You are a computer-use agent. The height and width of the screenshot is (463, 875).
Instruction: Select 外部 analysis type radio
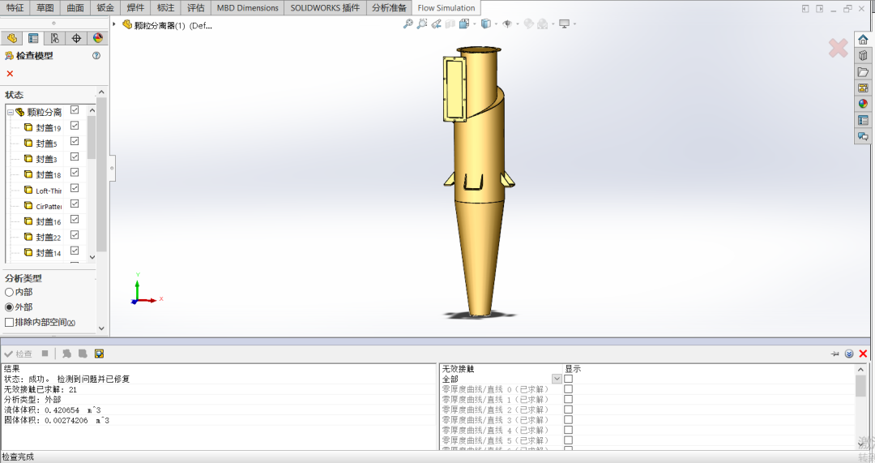[9, 307]
